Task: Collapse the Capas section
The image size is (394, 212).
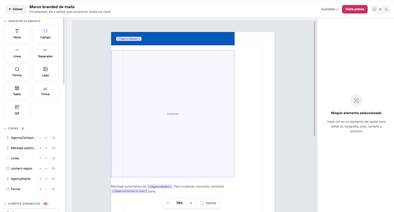Action: pos(14,128)
